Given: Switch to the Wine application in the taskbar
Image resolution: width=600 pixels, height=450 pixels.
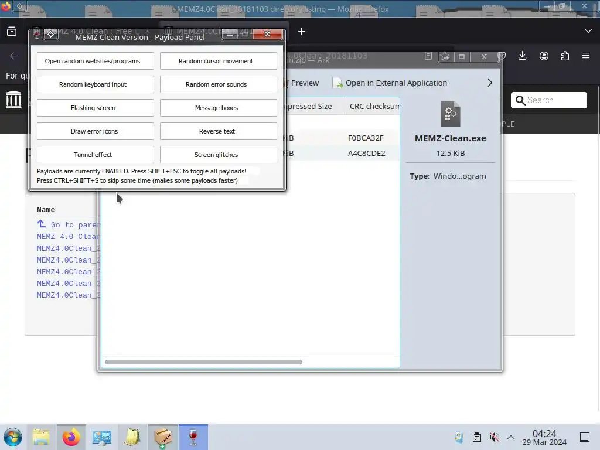Looking at the screenshot, I should point(193,437).
